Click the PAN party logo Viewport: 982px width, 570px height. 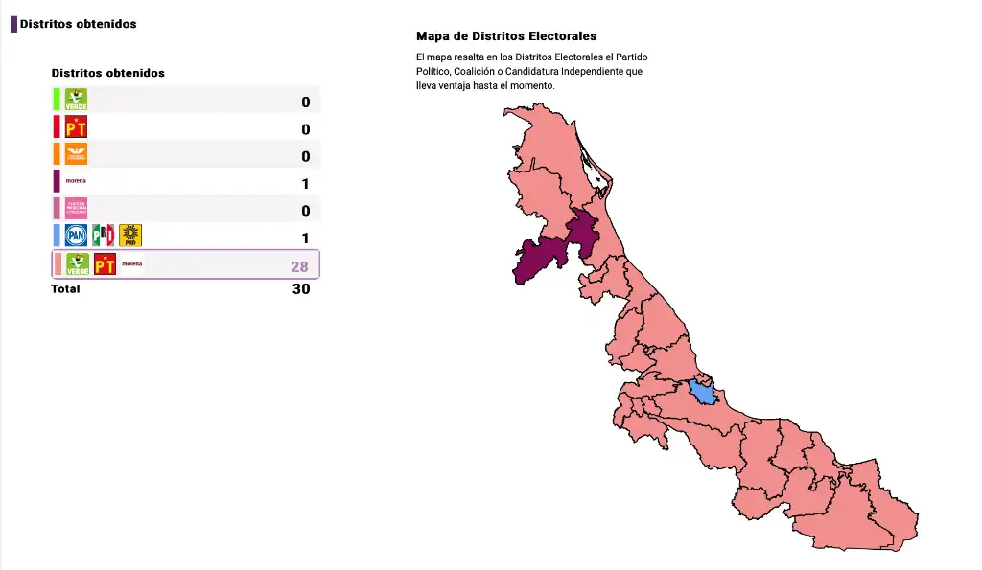[77, 236]
